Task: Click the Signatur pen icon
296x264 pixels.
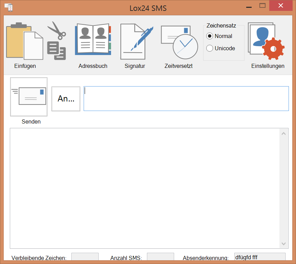Action: [x=137, y=41]
